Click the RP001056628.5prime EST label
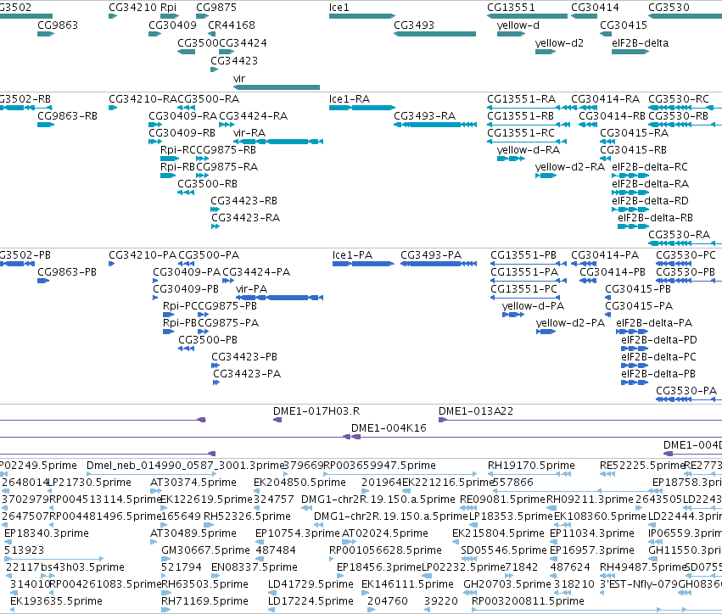 (385, 550)
